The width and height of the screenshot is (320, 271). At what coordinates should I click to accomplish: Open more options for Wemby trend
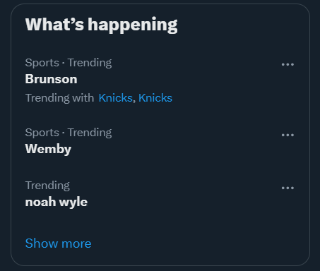(x=288, y=135)
